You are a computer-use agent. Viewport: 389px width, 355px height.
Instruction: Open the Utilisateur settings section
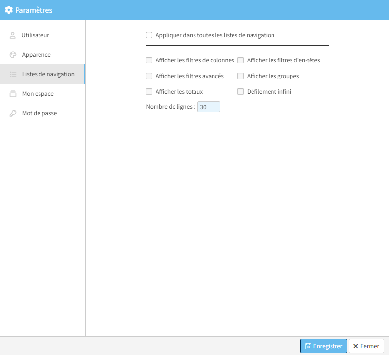[35, 35]
